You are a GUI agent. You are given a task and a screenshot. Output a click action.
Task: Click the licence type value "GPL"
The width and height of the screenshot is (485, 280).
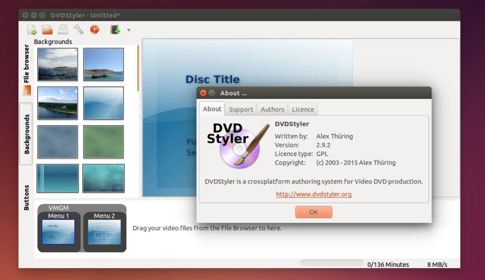[322, 154]
